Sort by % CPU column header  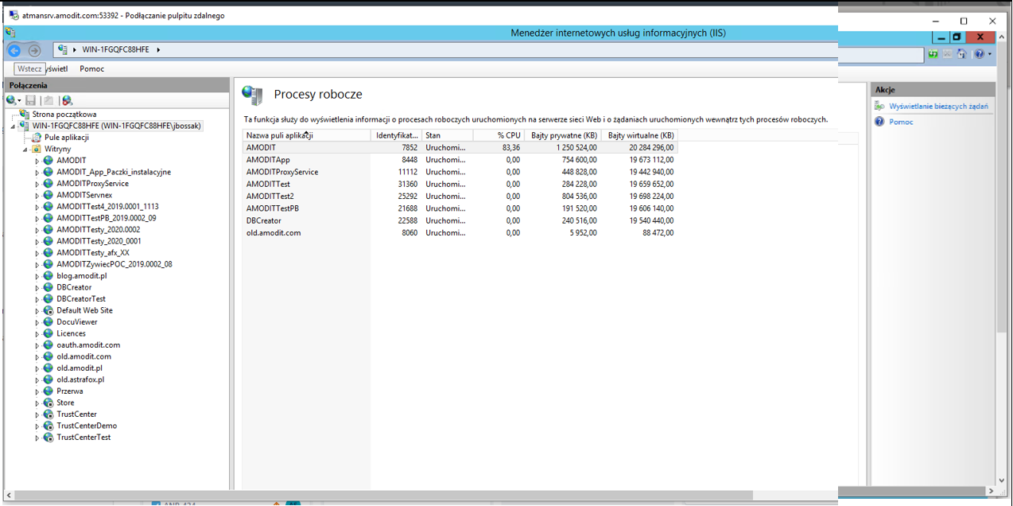click(498, 135)
